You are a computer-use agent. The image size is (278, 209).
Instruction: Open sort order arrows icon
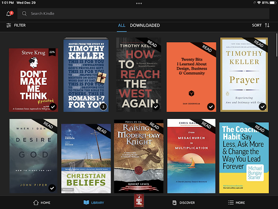tap(267, 25)
